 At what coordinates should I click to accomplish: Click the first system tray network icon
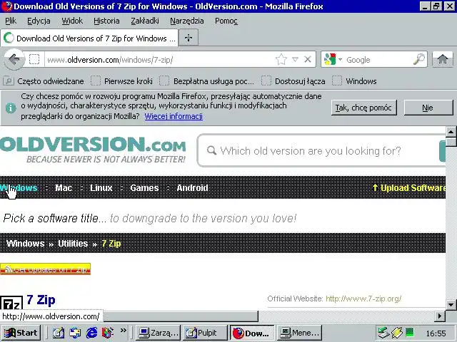[x=383, y=333]
